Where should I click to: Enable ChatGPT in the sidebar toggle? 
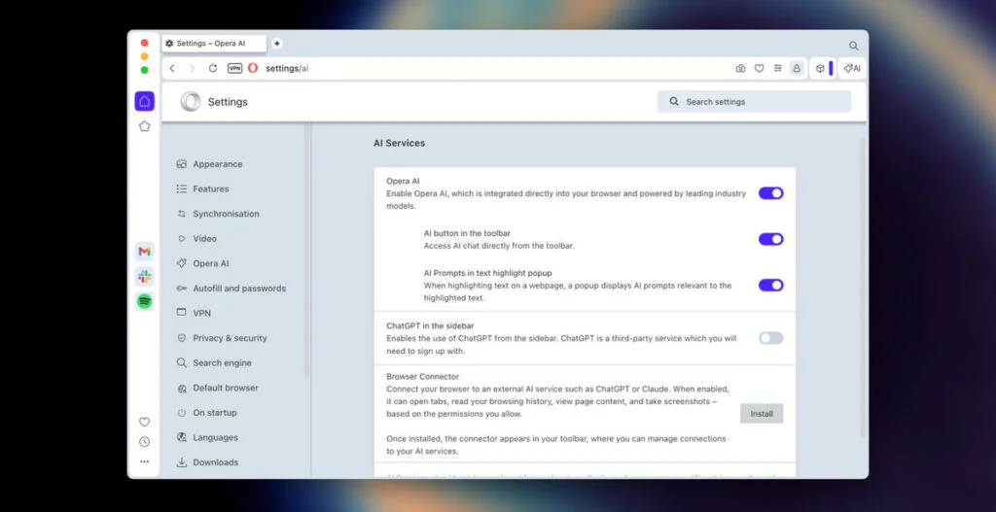tap(770, 338)
